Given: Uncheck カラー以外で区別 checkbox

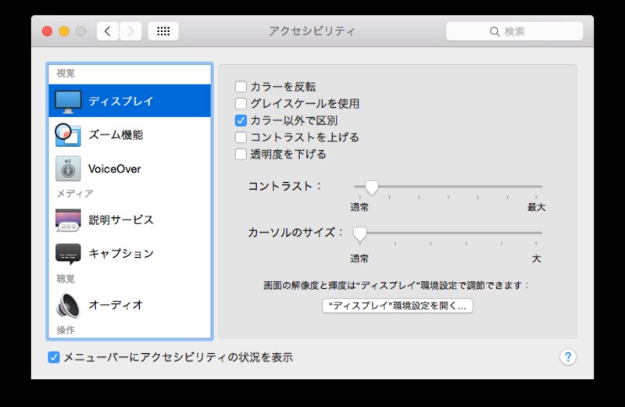Looking at the screenshot, I should tap(241, 120).
